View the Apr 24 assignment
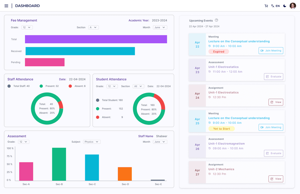Image resolution: width=300 pixels, height=194 pixels. pyautogui.click(x=276, y=102)
